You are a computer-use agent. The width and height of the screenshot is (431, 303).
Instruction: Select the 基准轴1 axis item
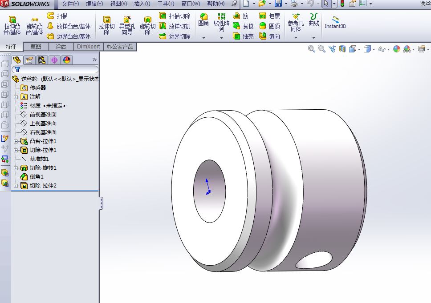pos(35,159)
